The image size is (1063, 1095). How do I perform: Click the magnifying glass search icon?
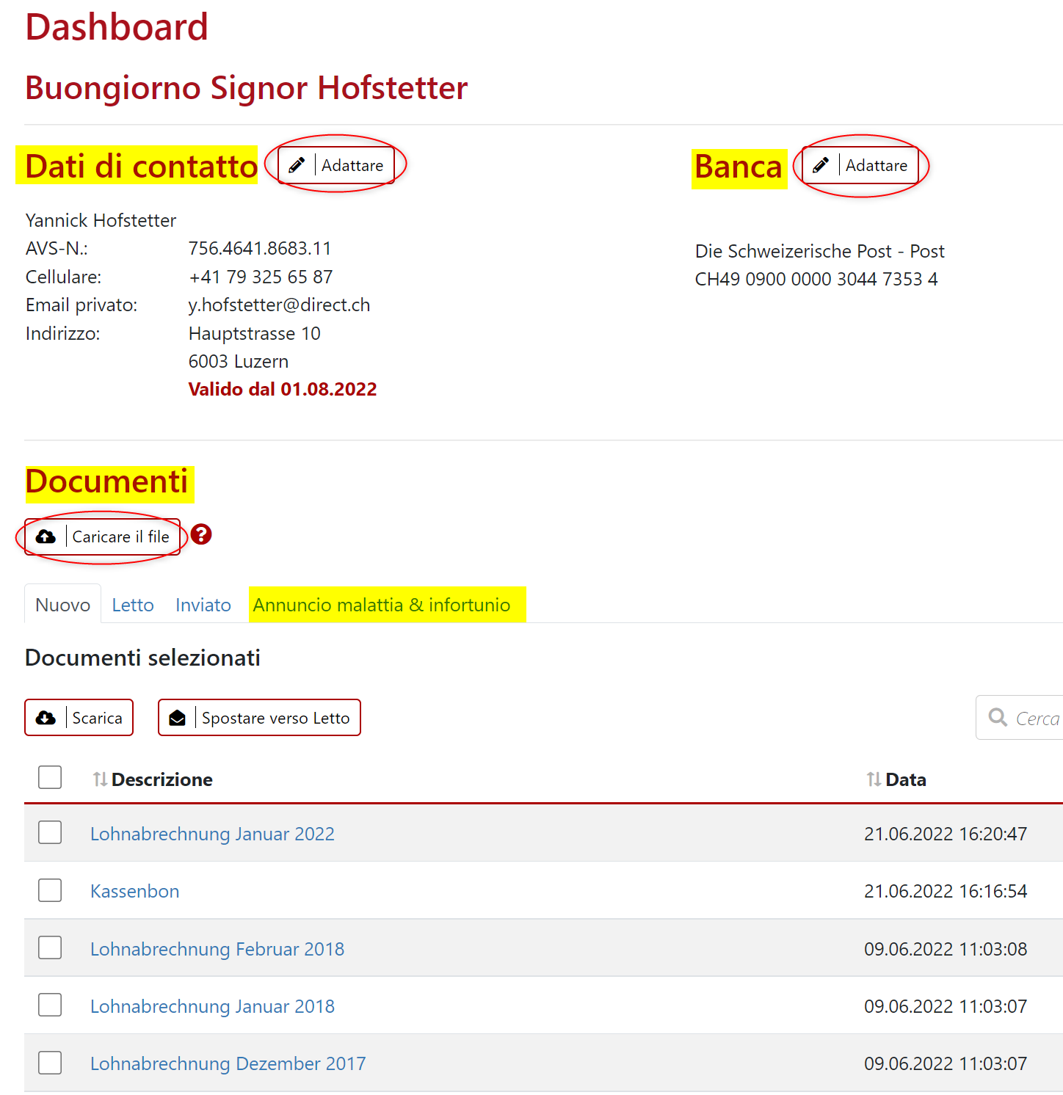998,717
